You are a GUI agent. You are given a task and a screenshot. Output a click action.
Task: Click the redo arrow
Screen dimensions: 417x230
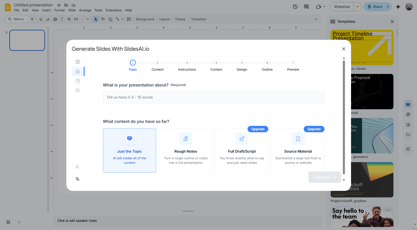point(48,19)
